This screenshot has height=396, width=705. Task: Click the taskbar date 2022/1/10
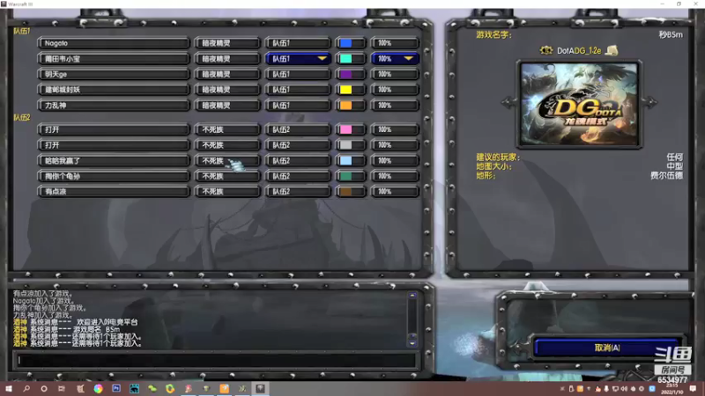tap(672, 392)
